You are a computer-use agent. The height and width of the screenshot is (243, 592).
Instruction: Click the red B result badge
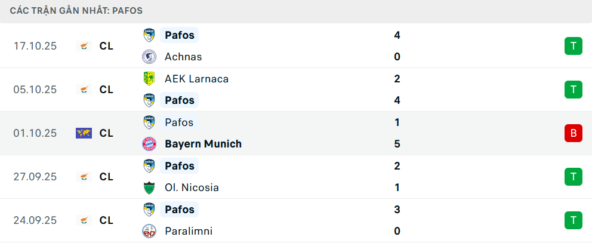click(x=573, y=133)
